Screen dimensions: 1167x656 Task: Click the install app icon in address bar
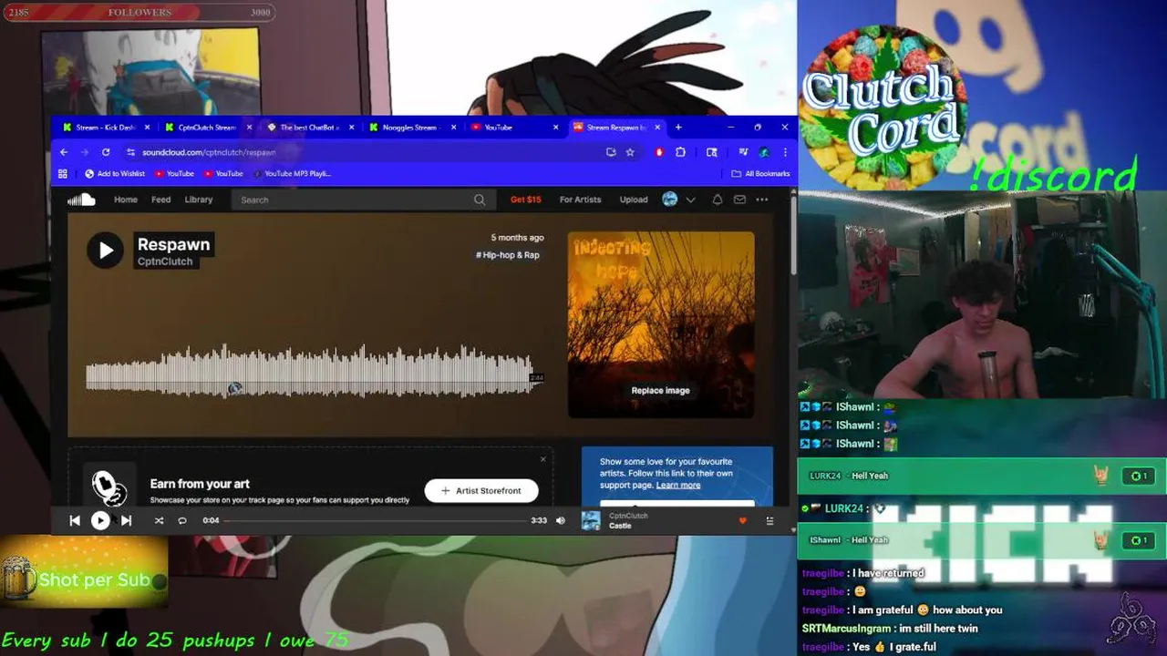click(x=611, y=152)
